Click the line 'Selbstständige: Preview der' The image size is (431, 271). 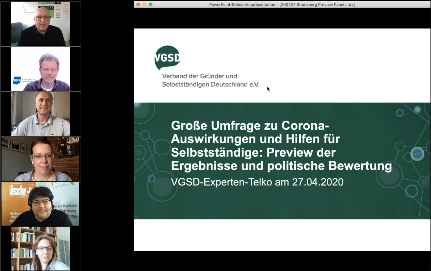pos(253,152)
